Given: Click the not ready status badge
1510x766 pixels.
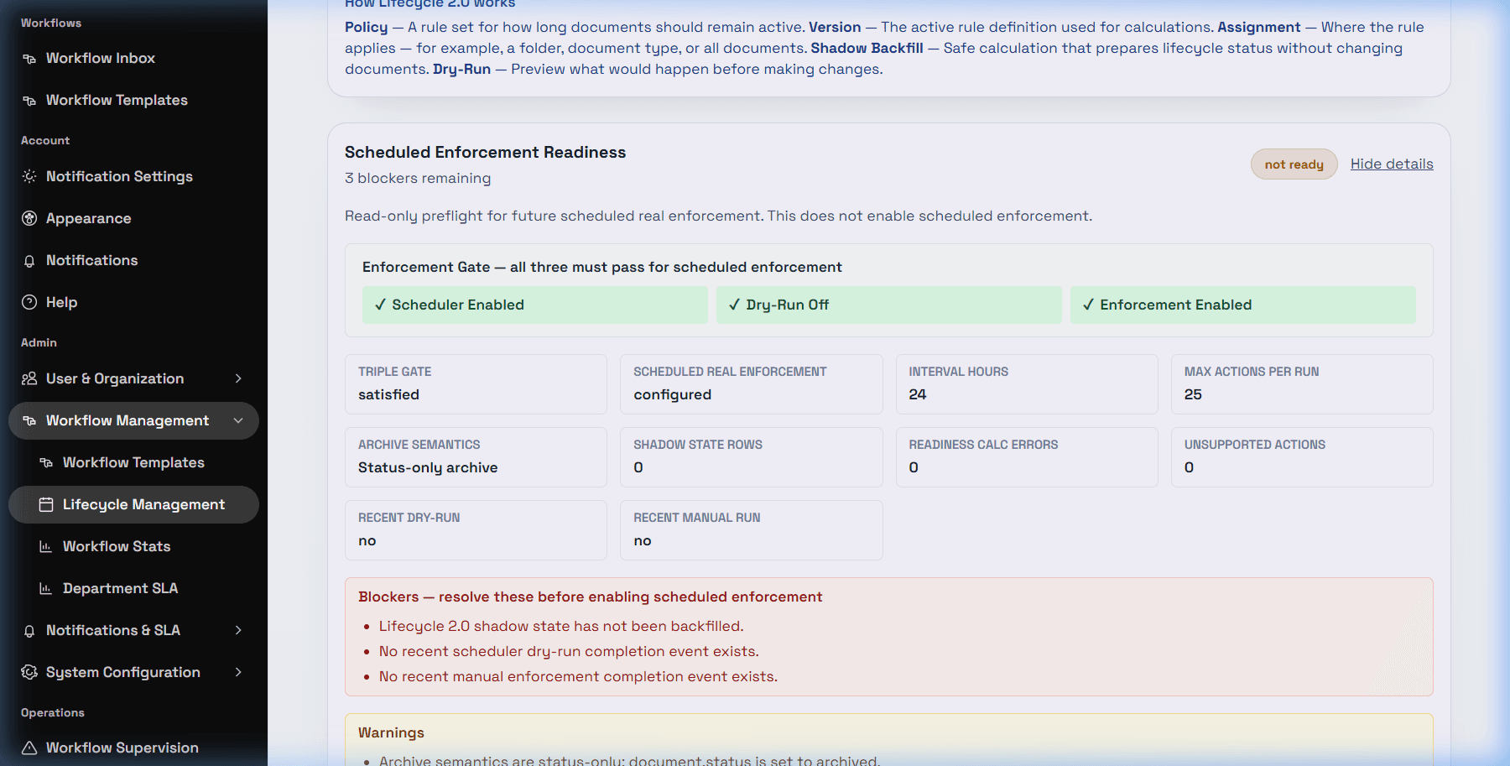Looking at the screenshot, I should click(1294, 164).
